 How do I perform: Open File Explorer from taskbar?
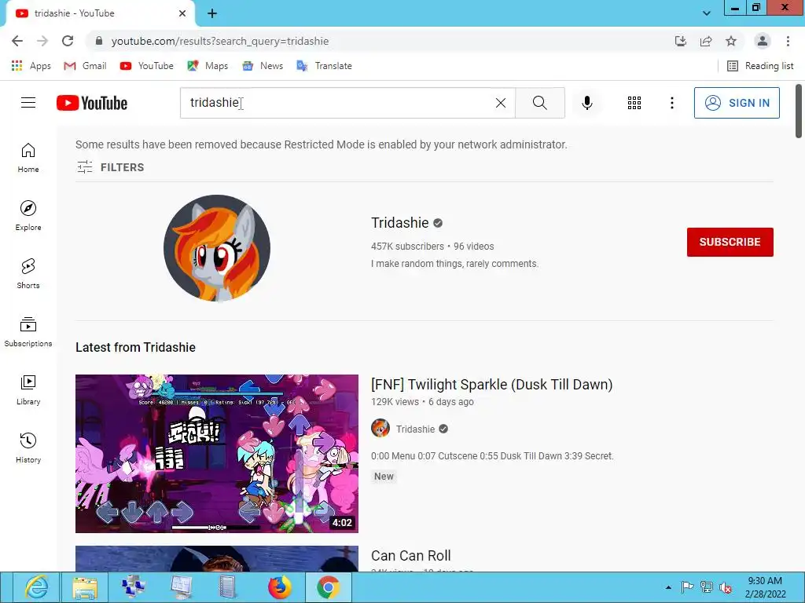coord(85,587)
